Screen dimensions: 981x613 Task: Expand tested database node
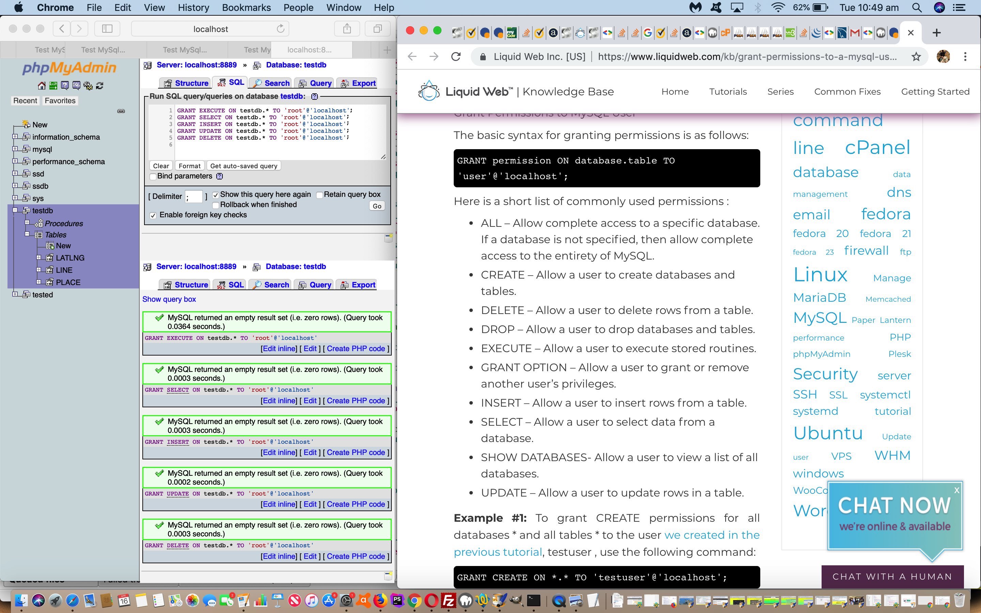pos(15,294)
